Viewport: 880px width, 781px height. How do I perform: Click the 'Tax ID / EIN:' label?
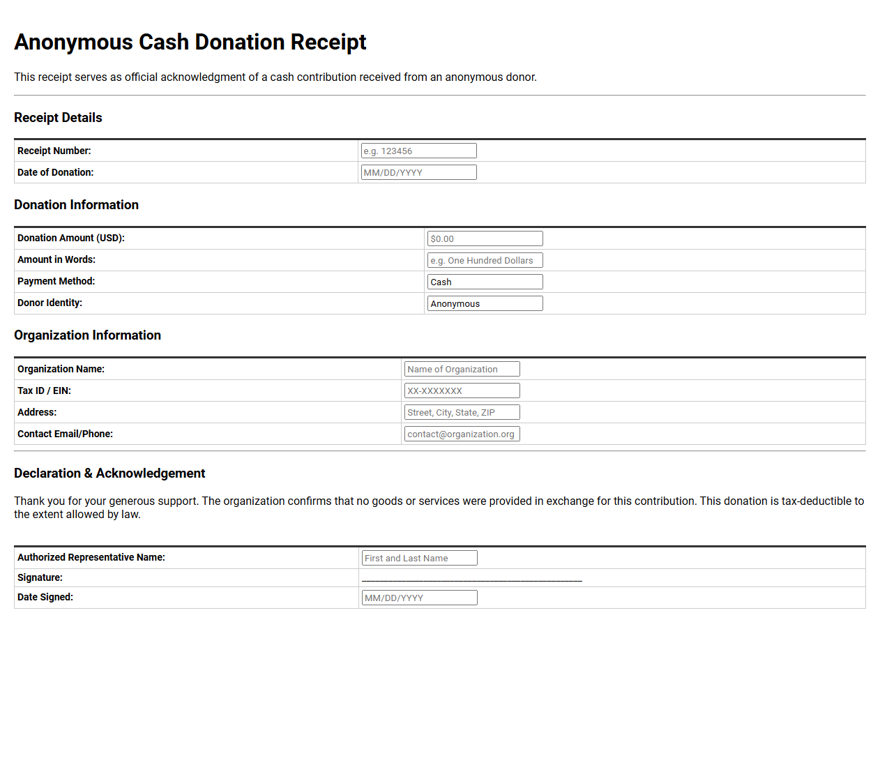tap(44, 390)
